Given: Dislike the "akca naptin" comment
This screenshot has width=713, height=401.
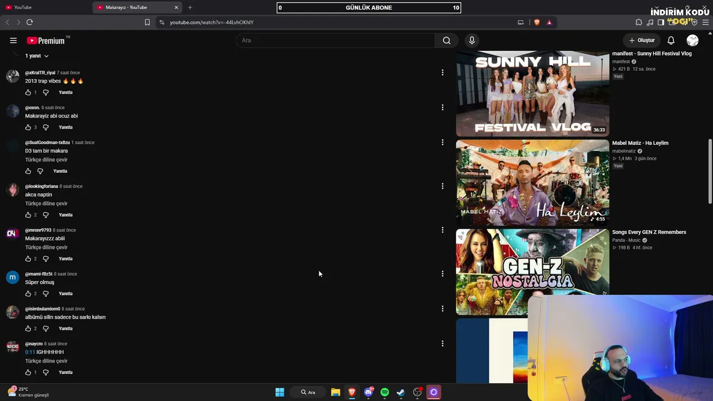Looking at the screenshot, I should click(x=46, y=215).
